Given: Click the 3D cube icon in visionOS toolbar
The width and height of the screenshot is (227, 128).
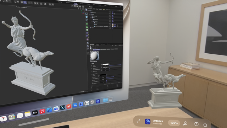Looking at the screenshot, I should pyautogui.click(x=185, y=123).
